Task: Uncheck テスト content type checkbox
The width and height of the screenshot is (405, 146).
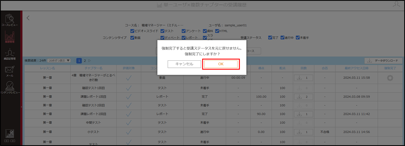Action: 162,31
